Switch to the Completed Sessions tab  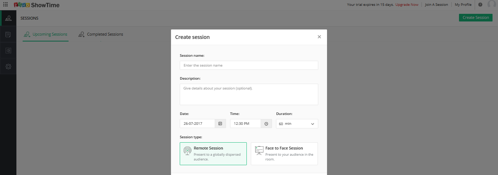point(101,34)
